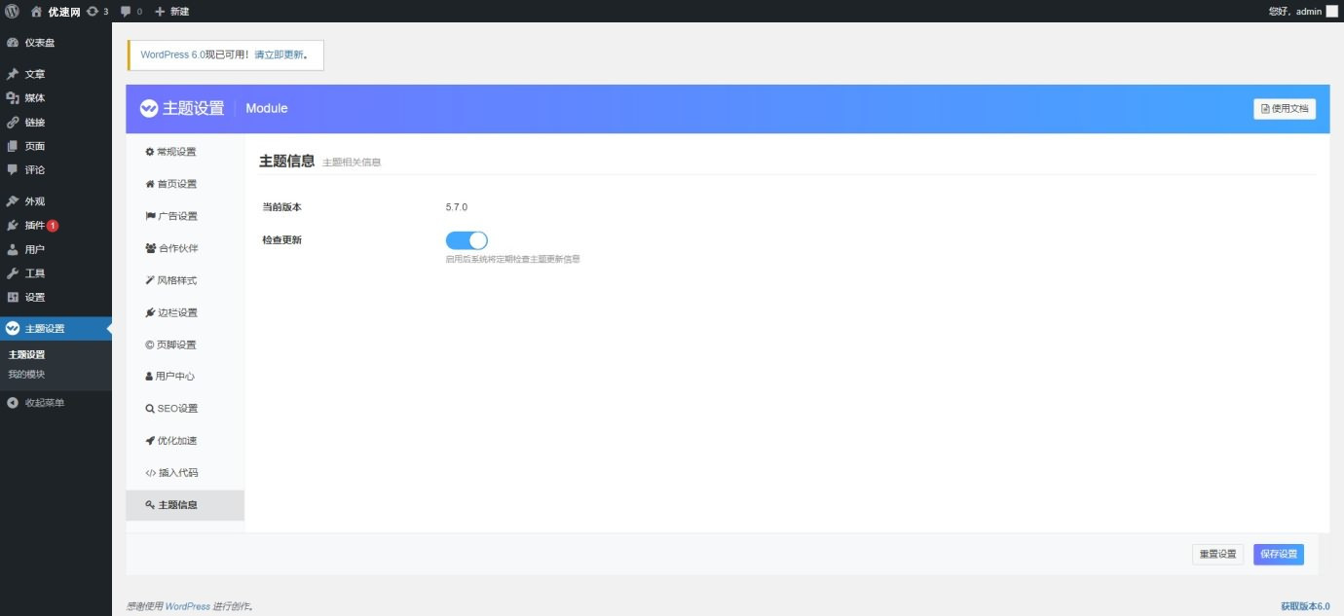Click the WordPress 6.0 notice link
This screenshot has width=1344, height=616.
[x=172, y=55]
